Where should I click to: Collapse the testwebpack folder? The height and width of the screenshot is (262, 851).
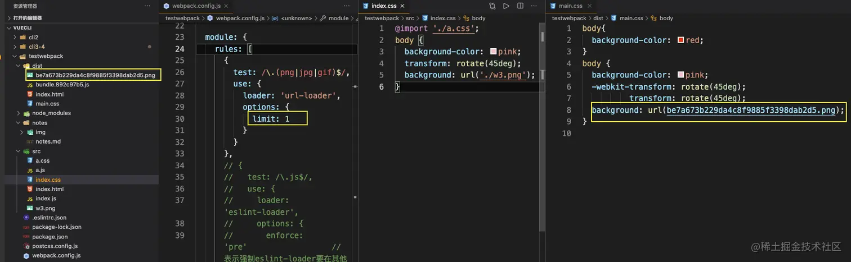pos(16,56)
